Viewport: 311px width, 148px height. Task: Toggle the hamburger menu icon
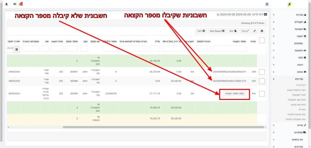(x=267, y=4)
